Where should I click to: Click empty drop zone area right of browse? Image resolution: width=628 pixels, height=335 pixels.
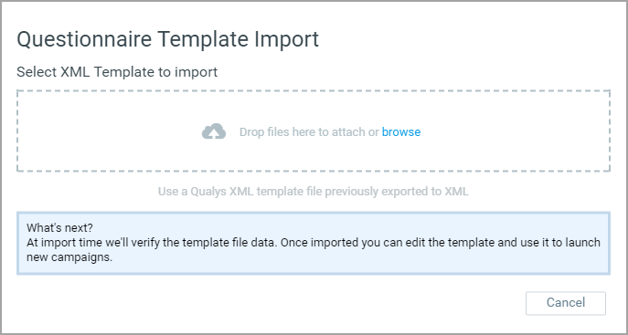coord(515,131)
